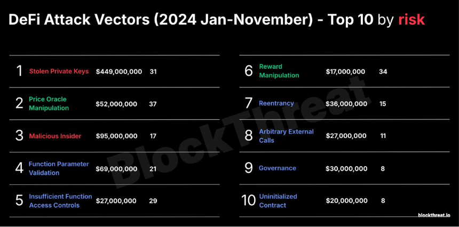This screenshot has height=227, width=459.
Task: Select the Uninitialized Contract entry
Action: coord(278,201)
